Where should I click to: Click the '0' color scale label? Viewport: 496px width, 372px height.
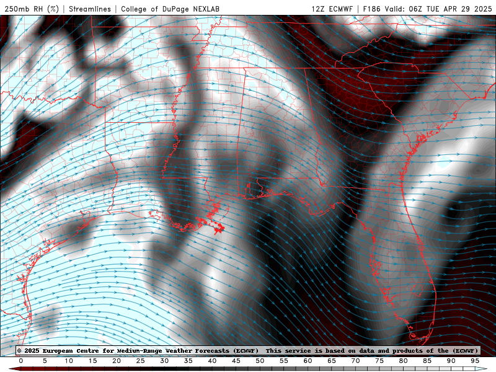(x=21, y=361)
